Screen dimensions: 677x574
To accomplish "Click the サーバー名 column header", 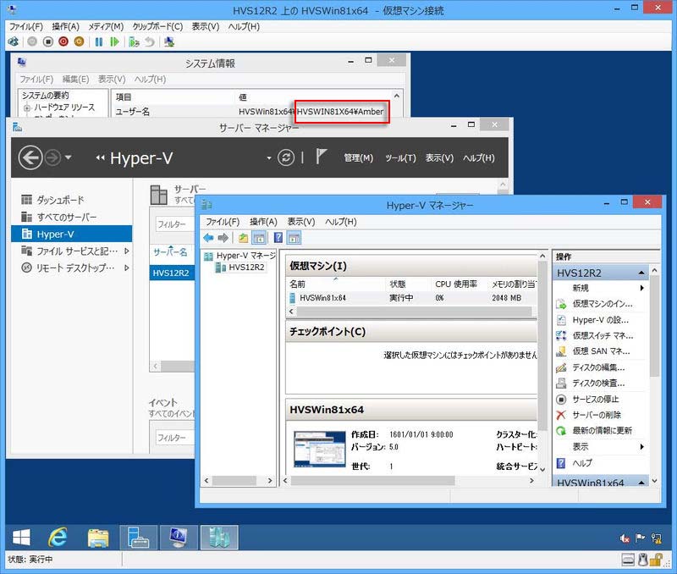I will (170, 252).
